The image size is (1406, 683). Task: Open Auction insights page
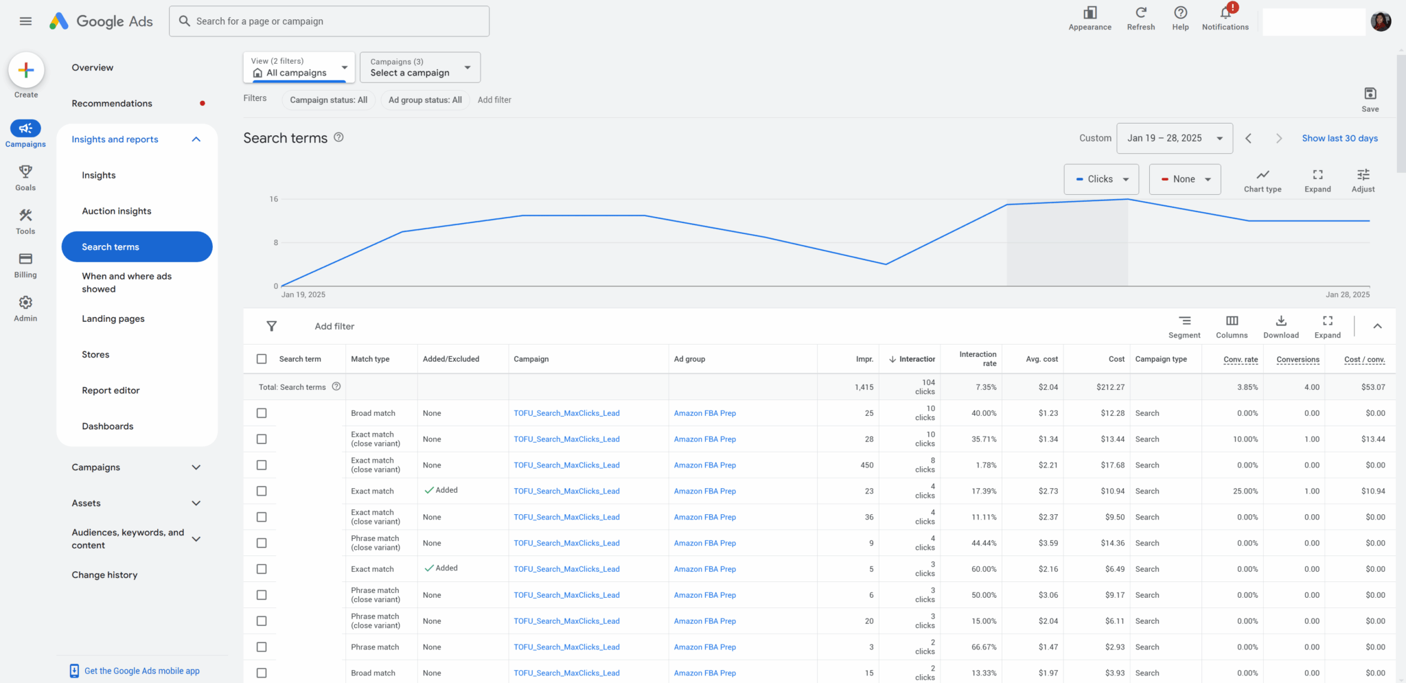click(117, 211)
